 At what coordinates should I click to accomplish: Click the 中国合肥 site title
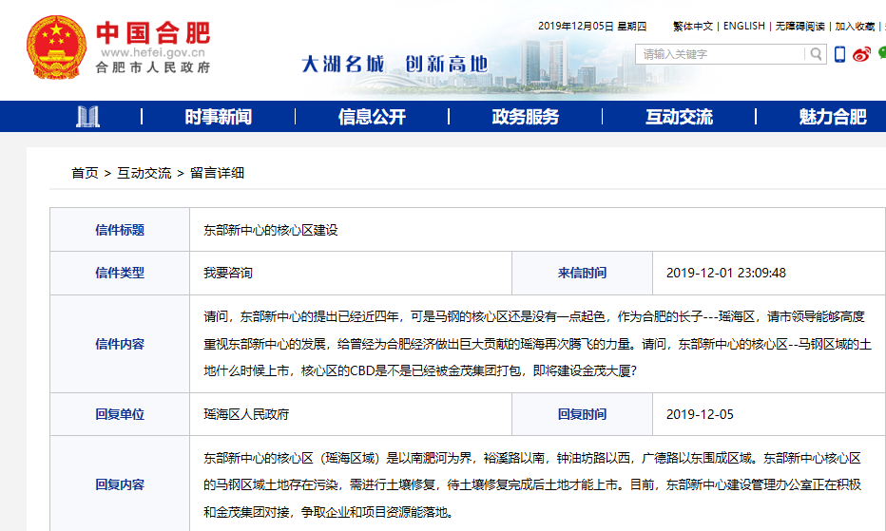[153, 32]
